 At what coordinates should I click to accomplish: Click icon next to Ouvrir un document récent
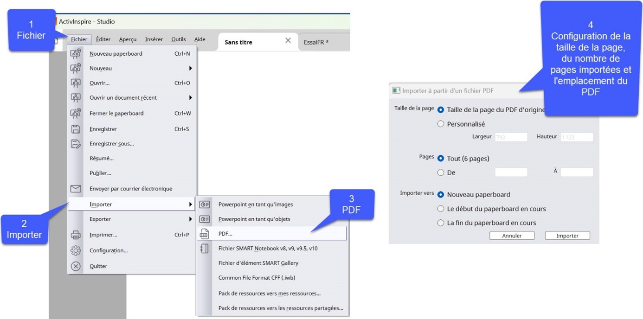[x=76, y=98]
